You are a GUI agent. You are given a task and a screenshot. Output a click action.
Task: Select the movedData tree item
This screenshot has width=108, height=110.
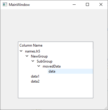51,66
